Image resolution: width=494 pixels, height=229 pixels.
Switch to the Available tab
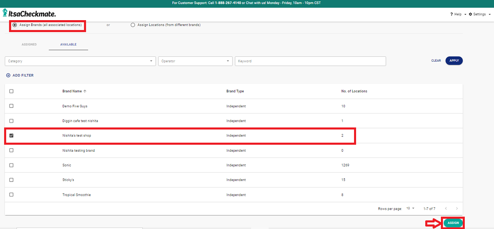pos(68,44)
